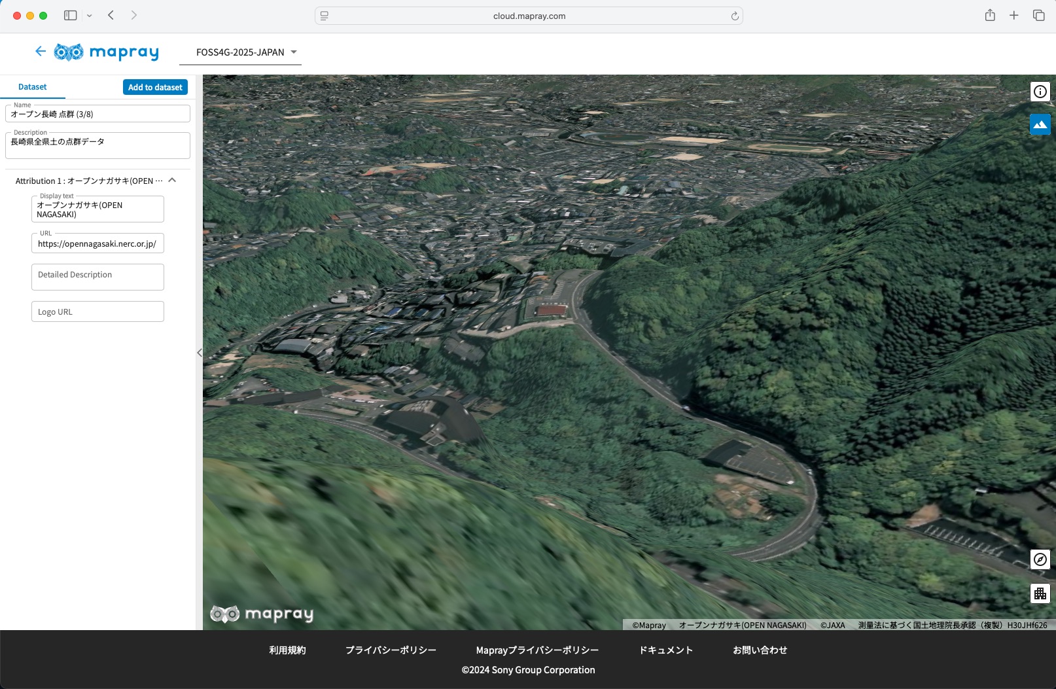This screenshot has height=689, width=1056.
Task: Open the Safari share icon
Action: pyautogui.click(x=990, y=16)
